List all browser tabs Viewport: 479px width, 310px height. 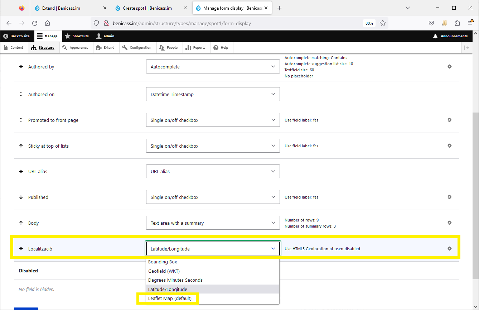click(407, 8)
